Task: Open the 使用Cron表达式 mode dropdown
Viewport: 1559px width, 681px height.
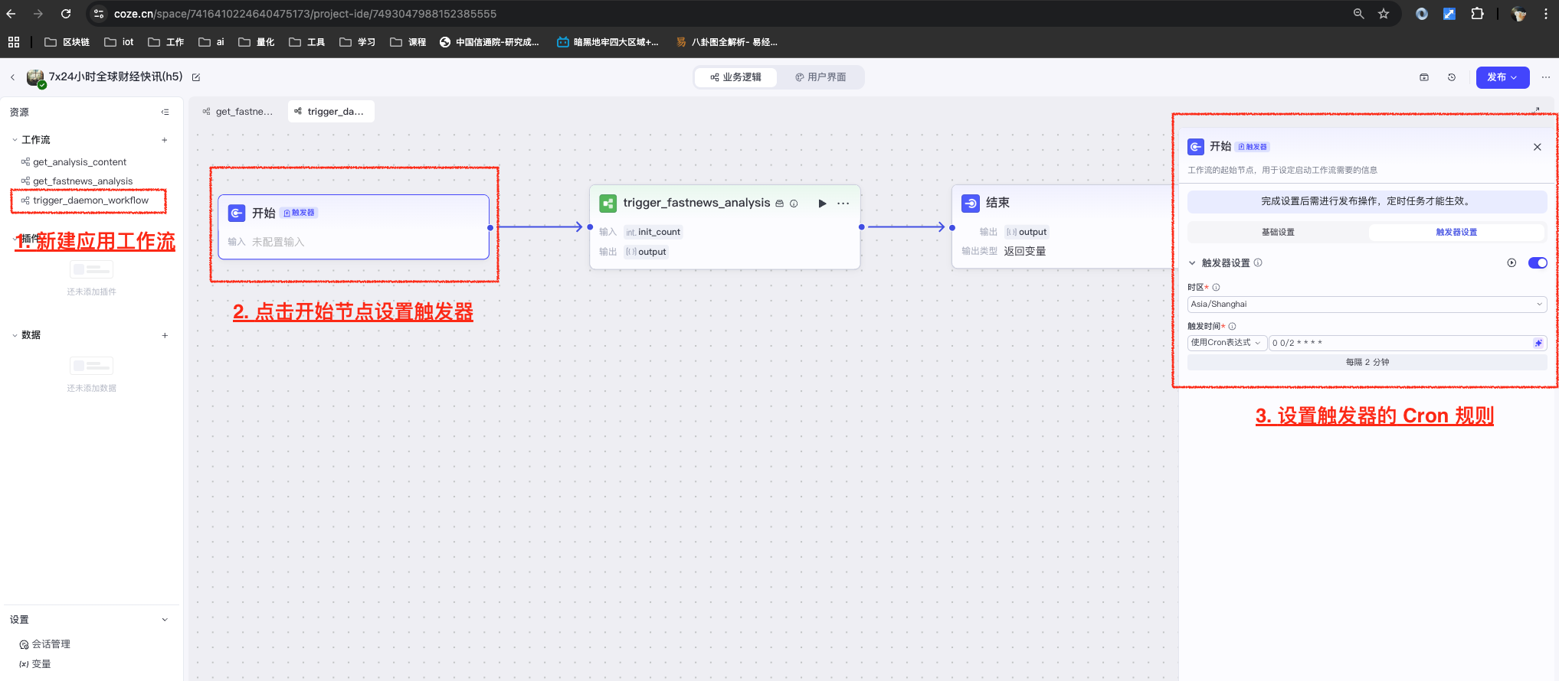Action: (x=1226, y=343)
